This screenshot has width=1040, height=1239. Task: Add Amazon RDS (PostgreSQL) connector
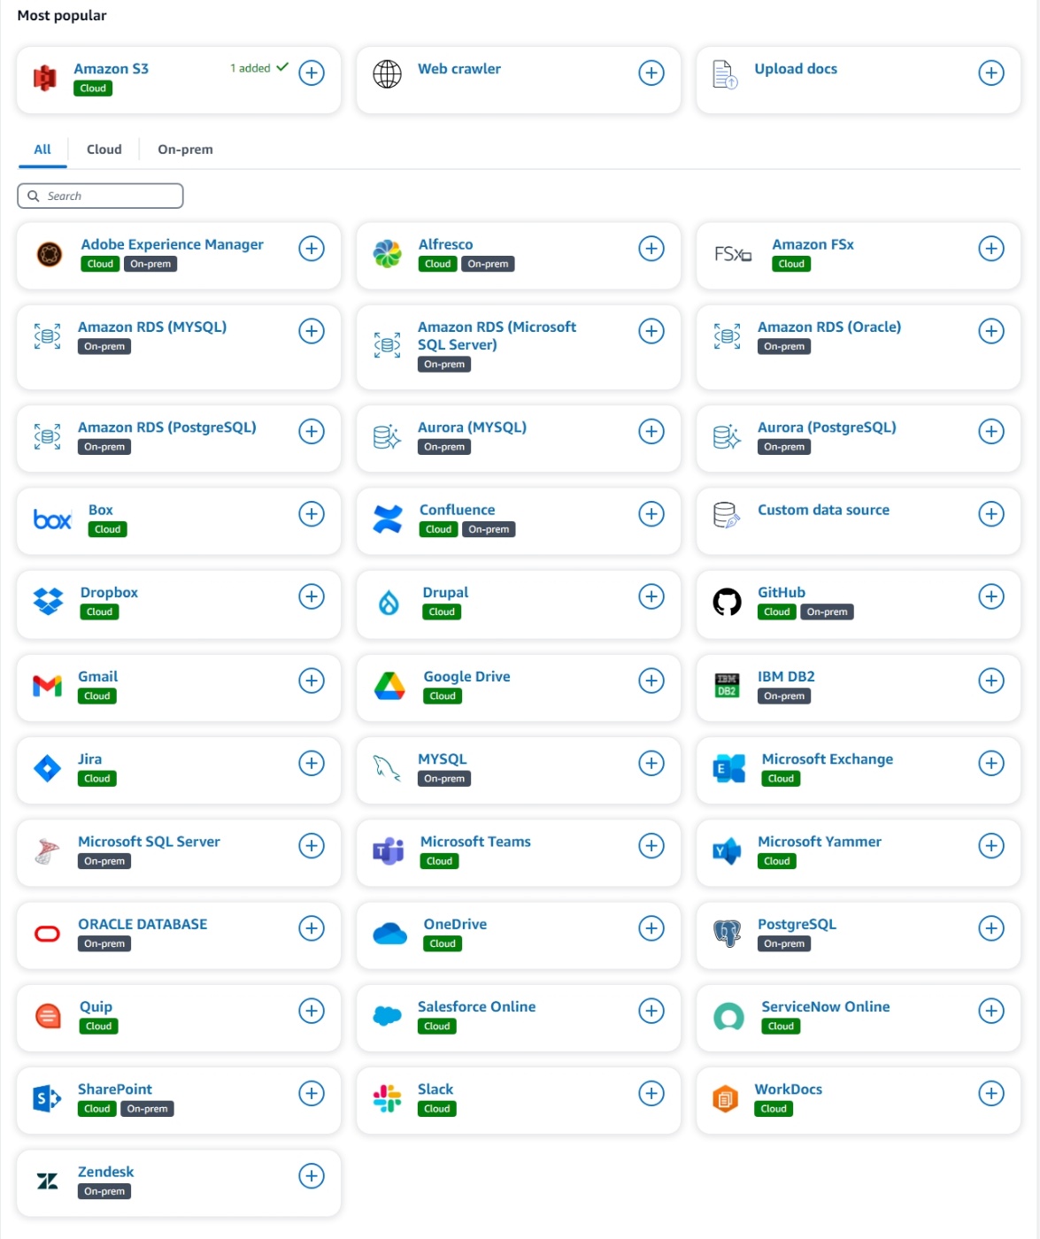pos(312,432)
